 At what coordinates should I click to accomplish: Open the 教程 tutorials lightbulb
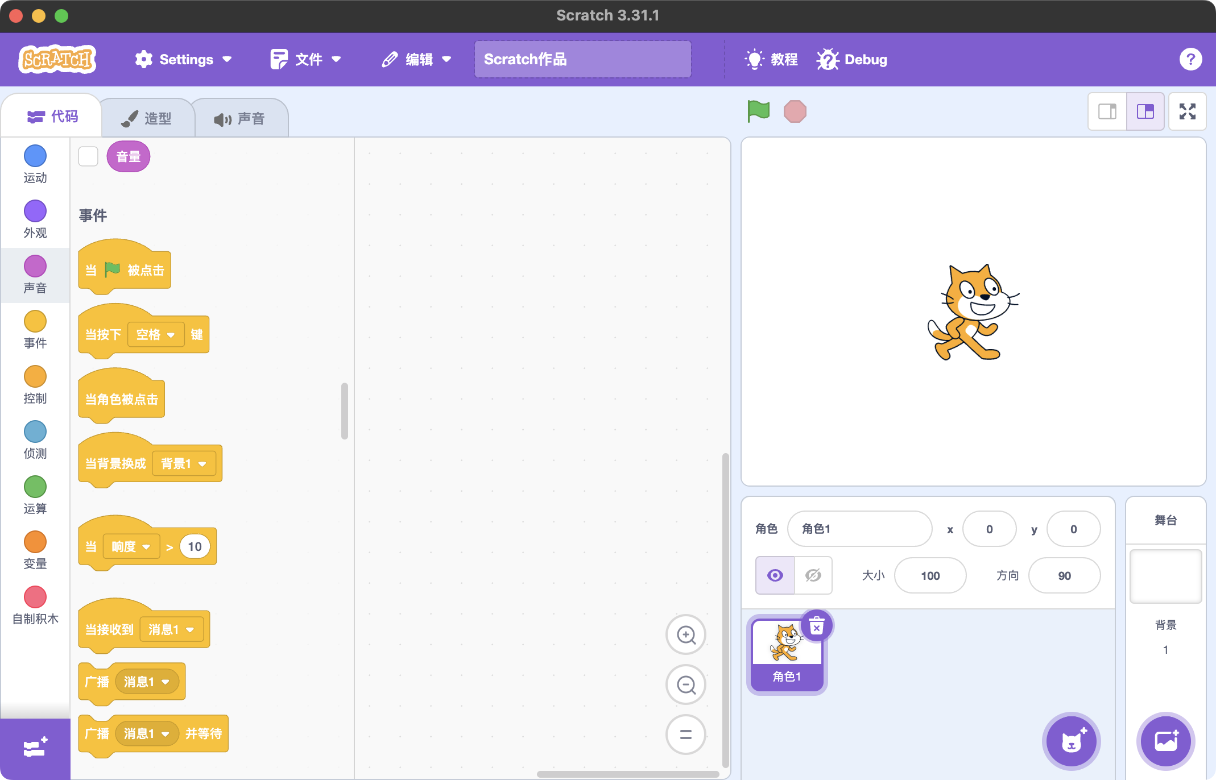(771, 59)
